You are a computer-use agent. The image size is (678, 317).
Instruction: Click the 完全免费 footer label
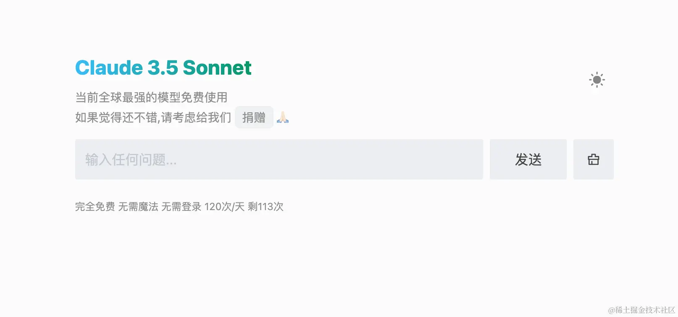[x=95, y=207]
